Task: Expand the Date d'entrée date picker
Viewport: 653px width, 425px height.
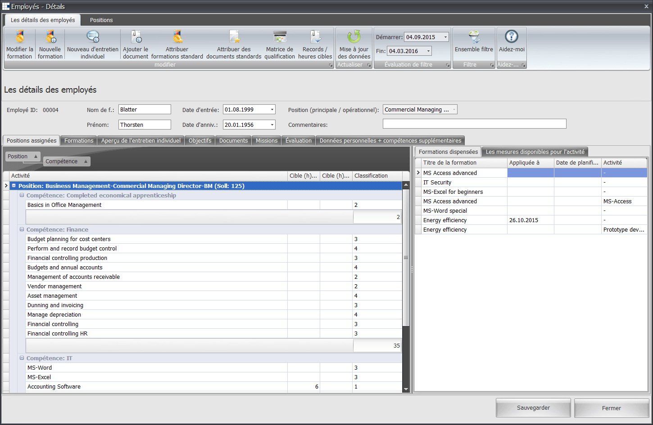Action: click(272, 110)
